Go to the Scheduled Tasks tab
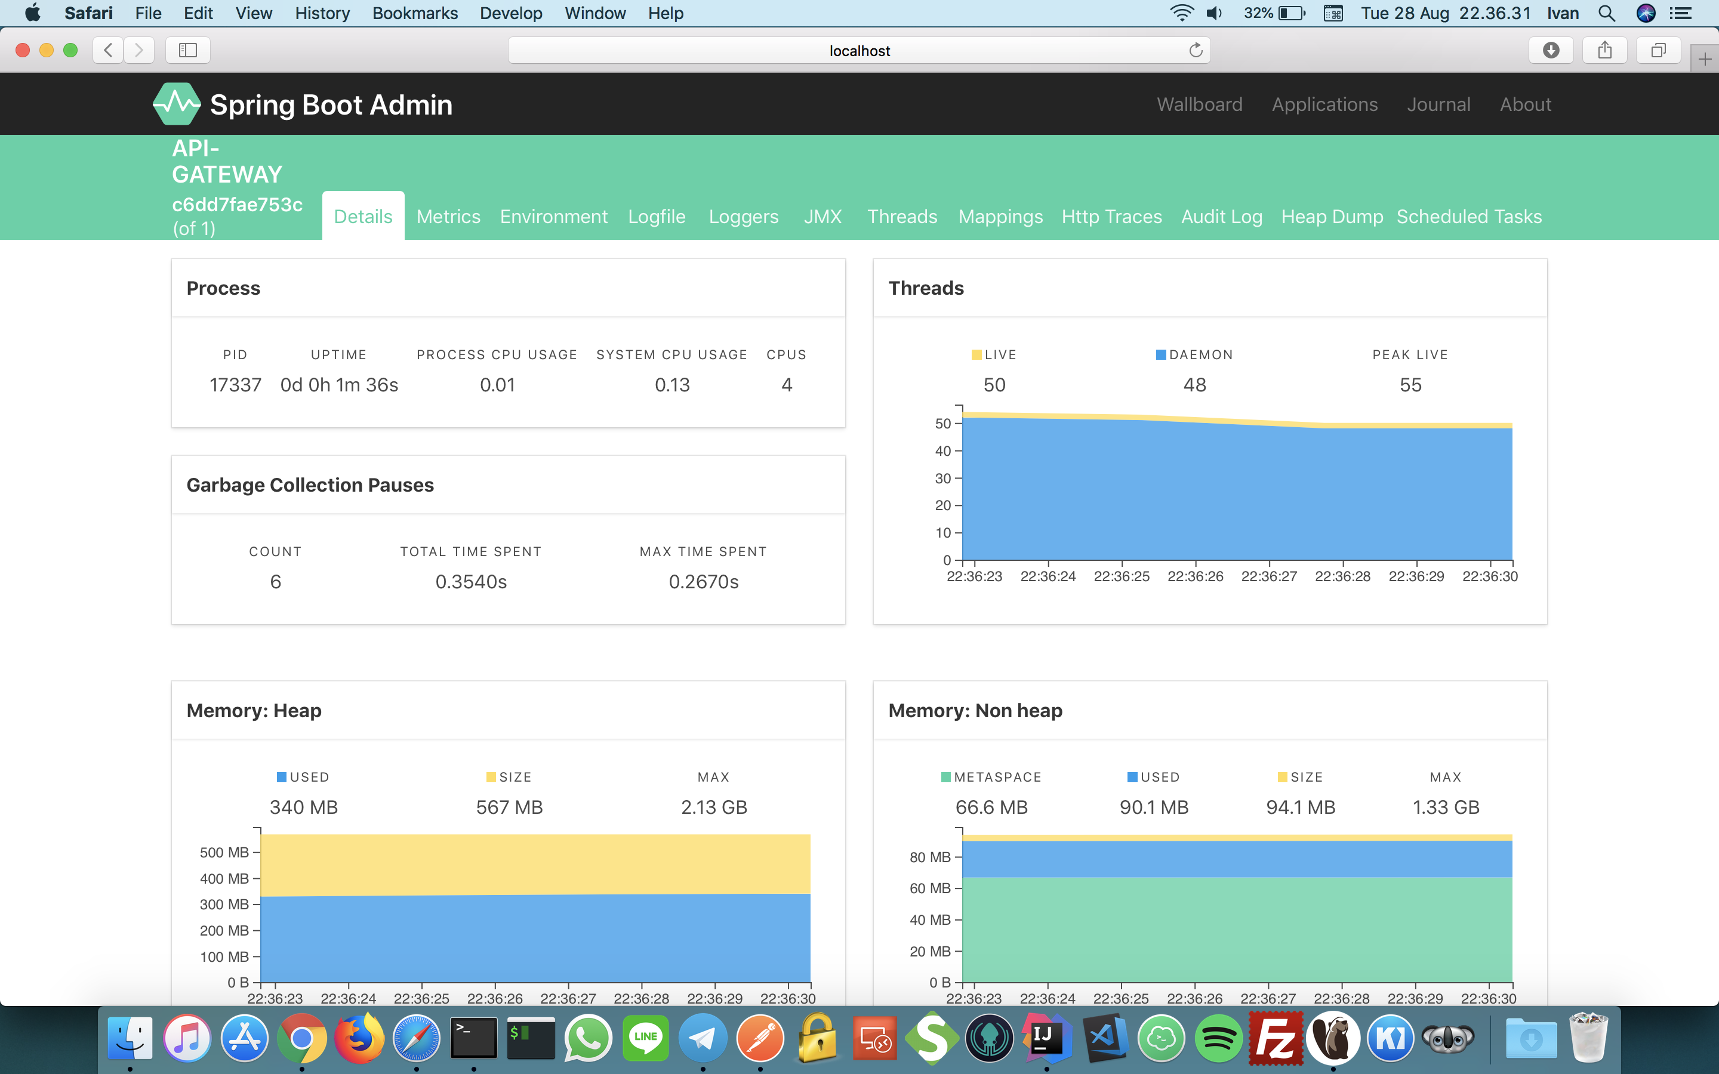 (1469, 216)
